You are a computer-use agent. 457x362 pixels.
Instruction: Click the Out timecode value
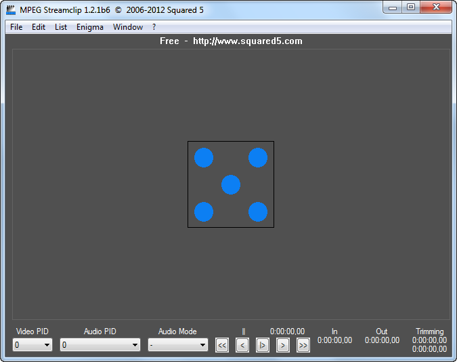(382, 340)
